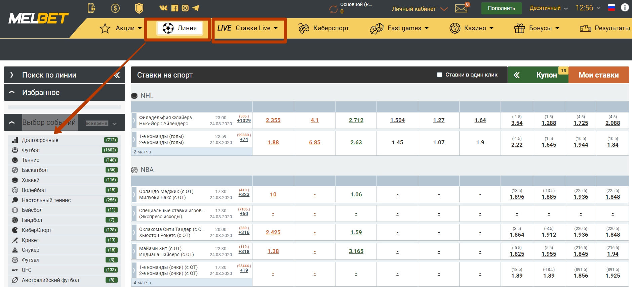
Task: Pick odds 2.355 for Филадельфия Флайерз
Action: tap(273, 120)
